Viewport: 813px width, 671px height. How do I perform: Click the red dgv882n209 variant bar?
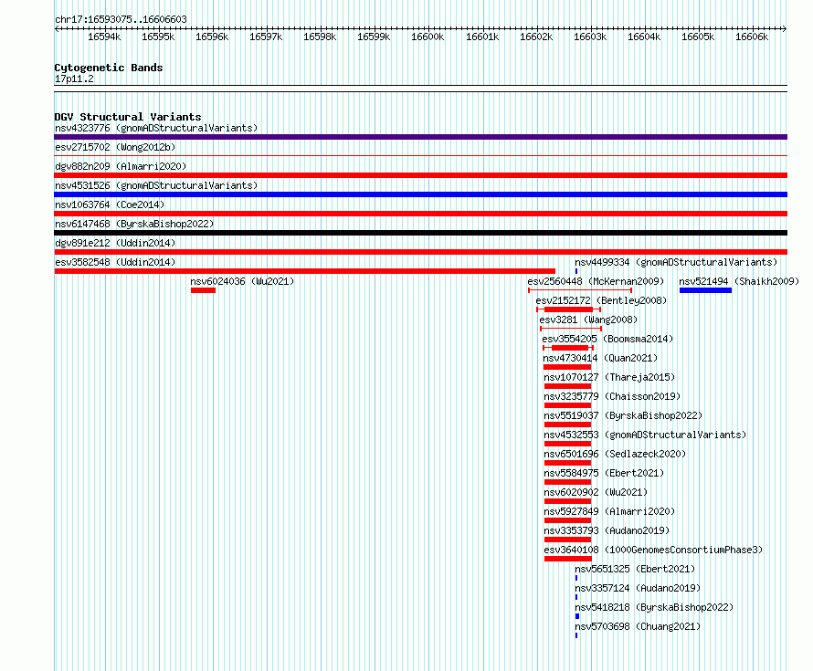(x=420, y=175)
